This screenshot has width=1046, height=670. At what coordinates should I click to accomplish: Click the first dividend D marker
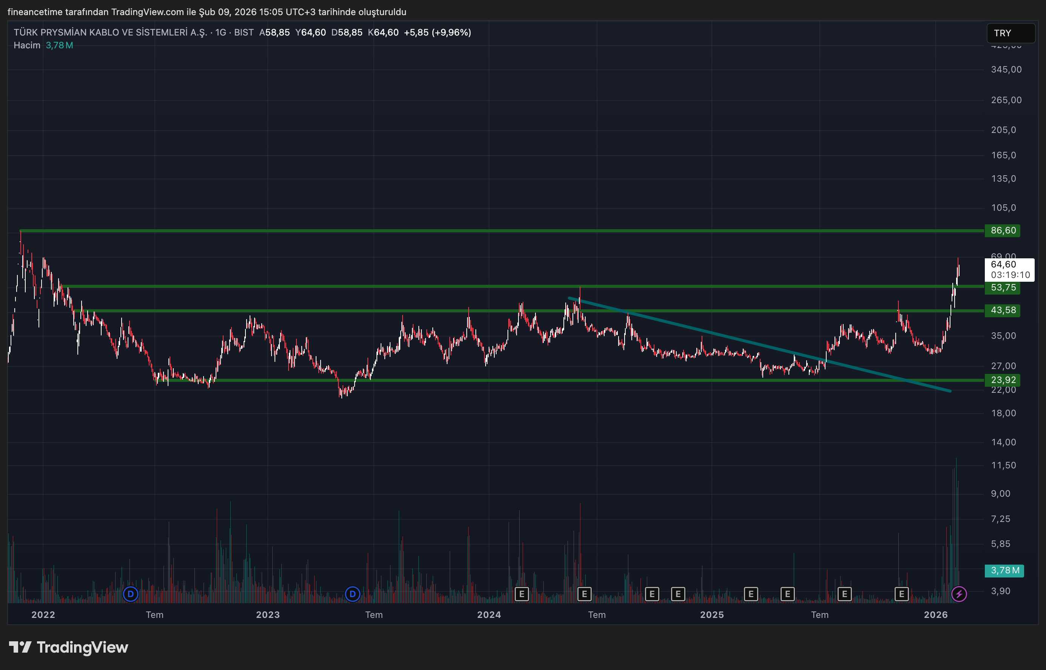[131, 594]
